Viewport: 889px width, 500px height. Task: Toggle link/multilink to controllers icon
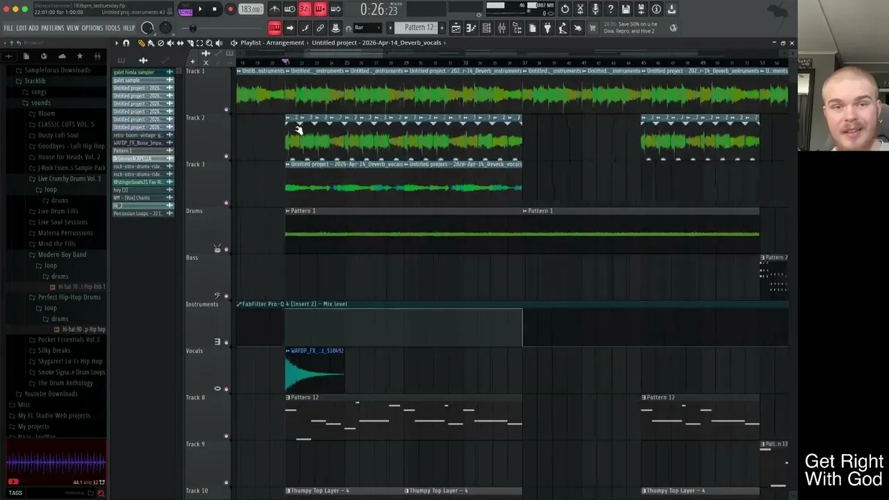(320, 28)
